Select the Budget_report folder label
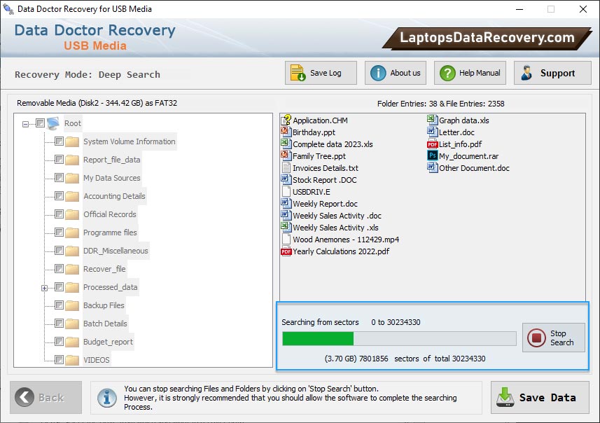This screenshot has height=423, width=600. pos(109,342)
